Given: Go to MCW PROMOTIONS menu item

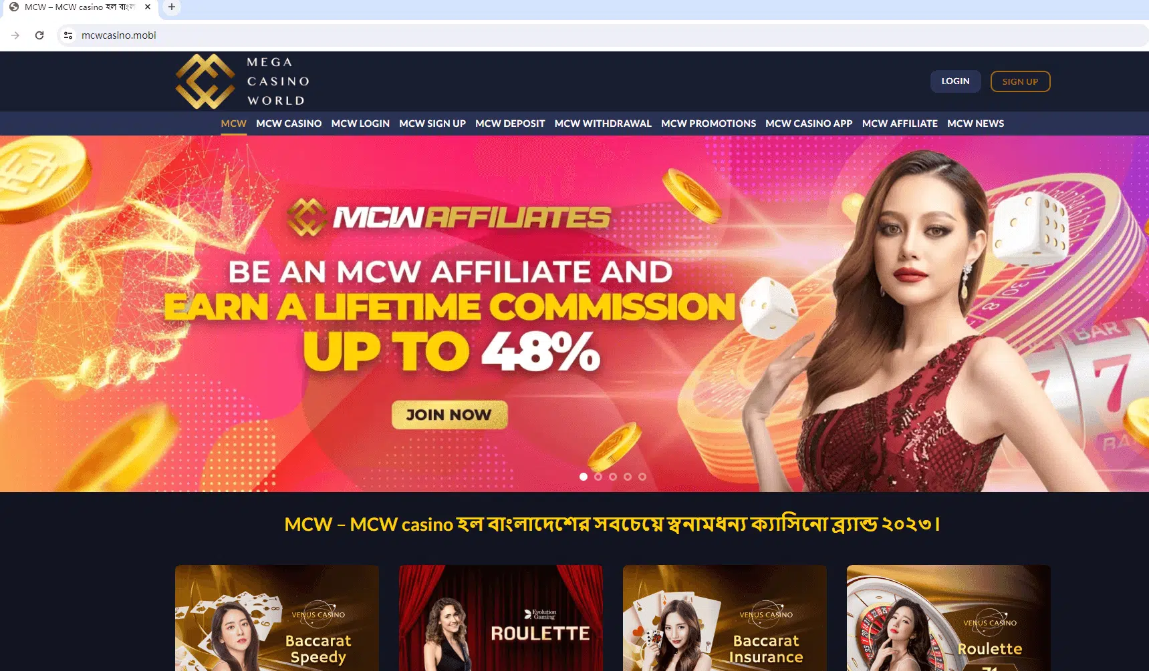Looking at the screenshot, I should point(709,124).
